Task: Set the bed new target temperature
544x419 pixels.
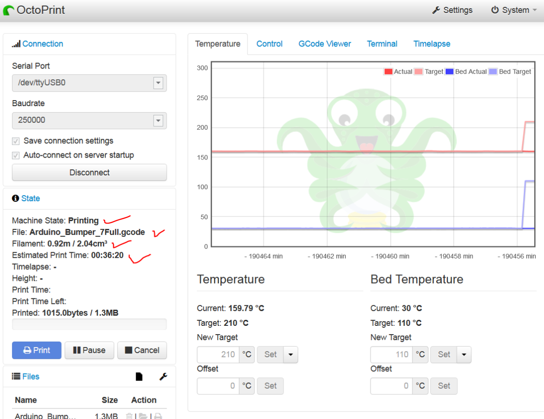Action: (x=444, y=355)
